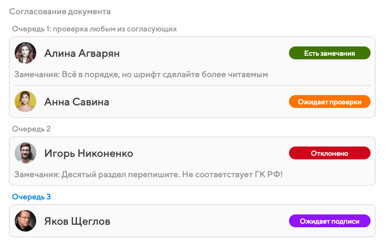Click the name Яков Щеглов

[x=77, y=221]
